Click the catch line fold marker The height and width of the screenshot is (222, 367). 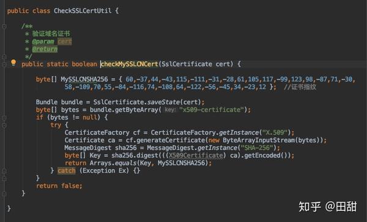(4, 171)
